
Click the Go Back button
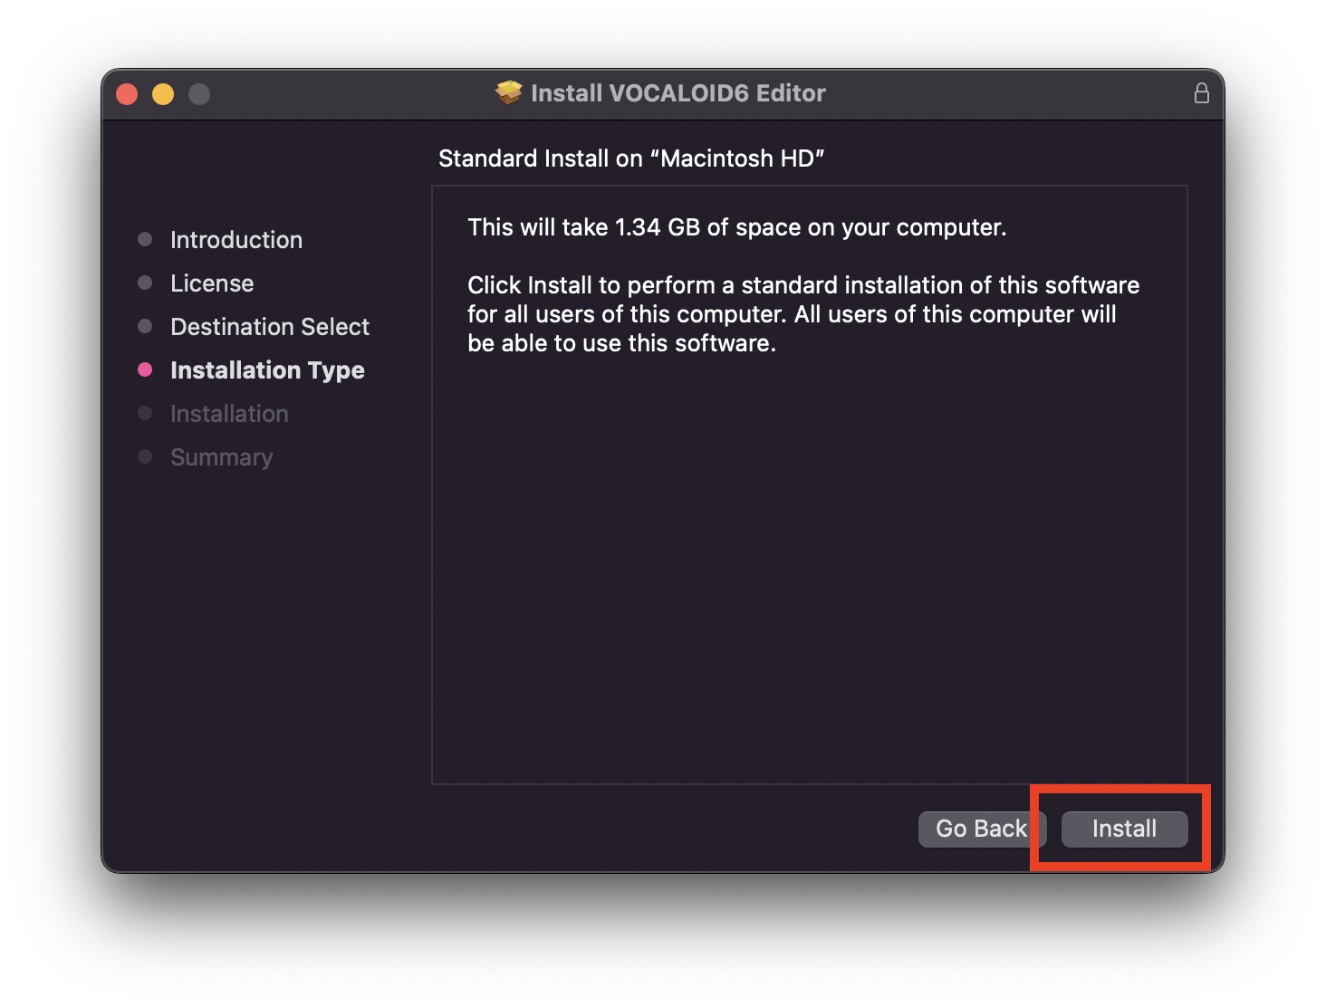981,829
